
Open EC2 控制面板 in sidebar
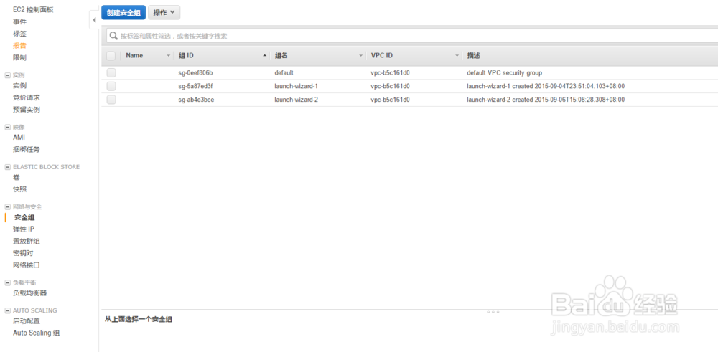tap(34, 9)
